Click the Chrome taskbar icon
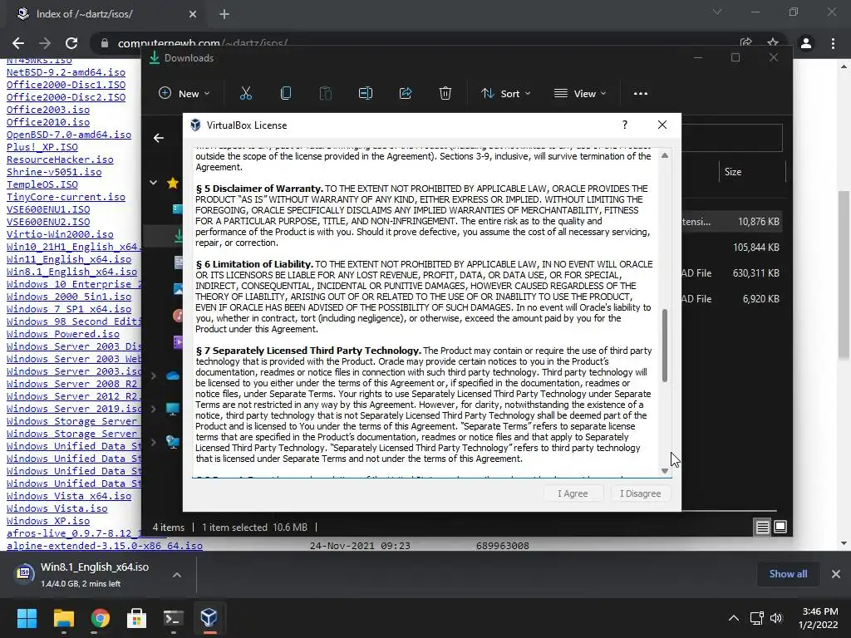Image resolution: width=851 pixels, height=638 pixels. tap(100, 618)
